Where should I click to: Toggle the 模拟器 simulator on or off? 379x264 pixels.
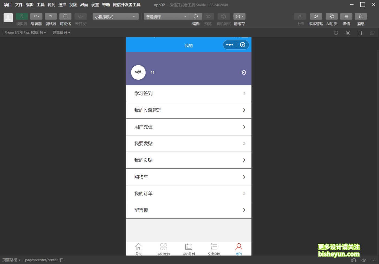pyautogui.click(x=22, y=16)
